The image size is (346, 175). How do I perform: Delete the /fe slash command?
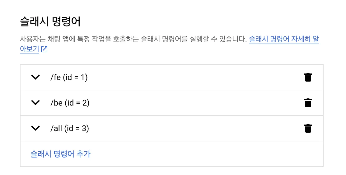(x=308, y=77)
